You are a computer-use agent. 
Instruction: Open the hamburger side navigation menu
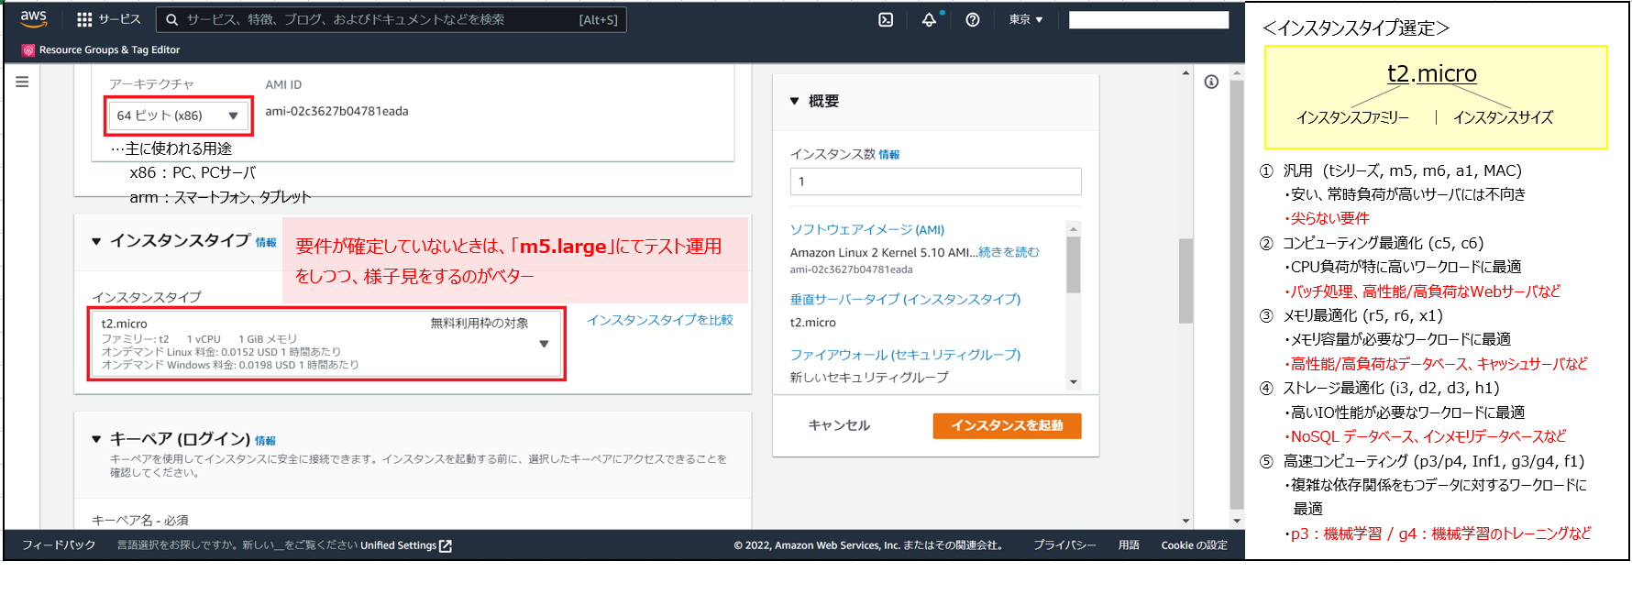pos(22,82)
